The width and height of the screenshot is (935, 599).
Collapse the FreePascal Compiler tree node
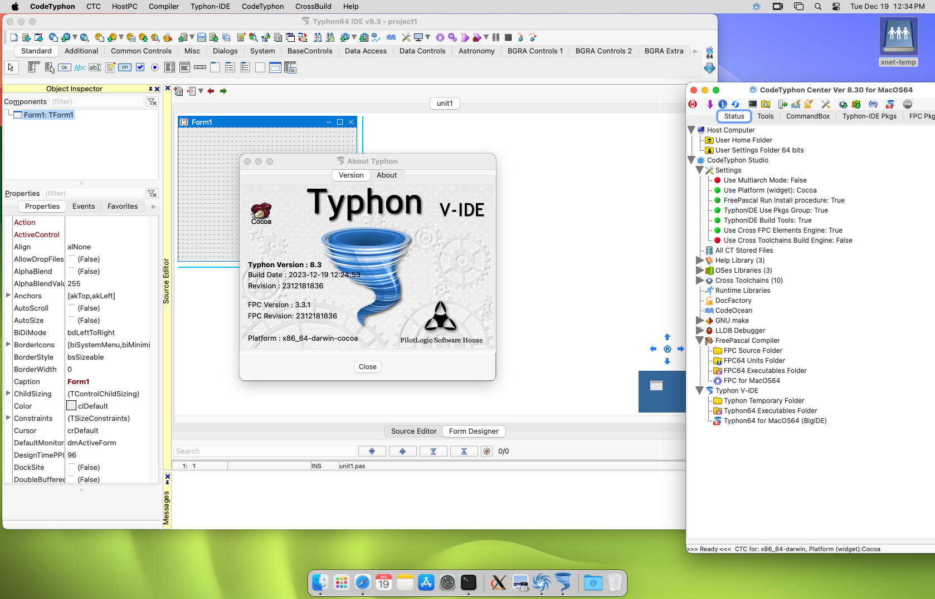tap(700, 341)
